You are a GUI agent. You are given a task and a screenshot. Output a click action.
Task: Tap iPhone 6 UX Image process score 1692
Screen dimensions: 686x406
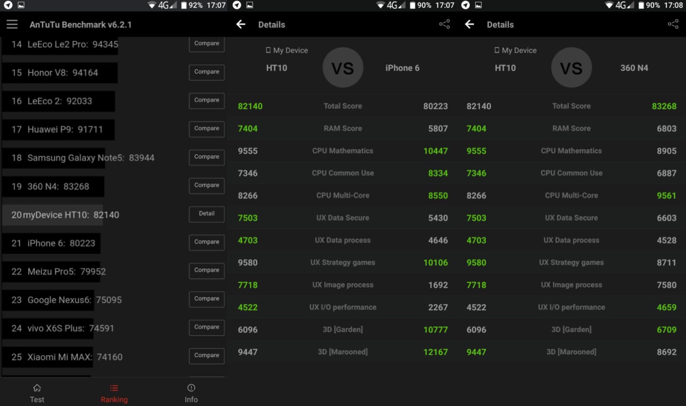click(x=438, y=285)
